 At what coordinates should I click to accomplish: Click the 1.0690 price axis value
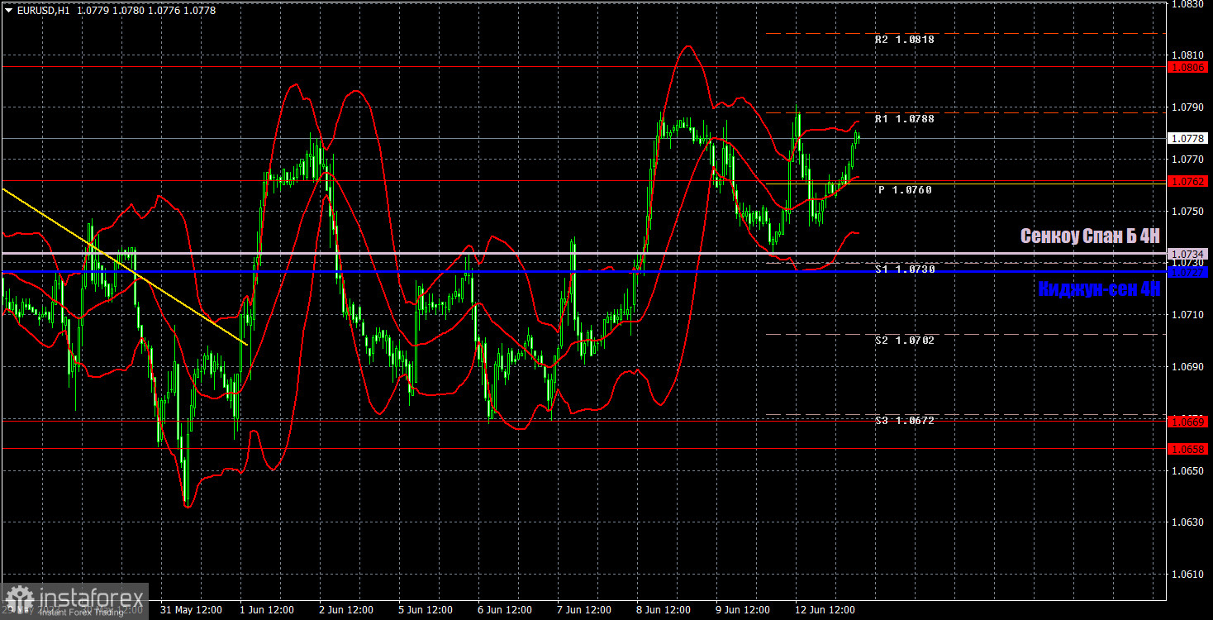coord(1188,366)
